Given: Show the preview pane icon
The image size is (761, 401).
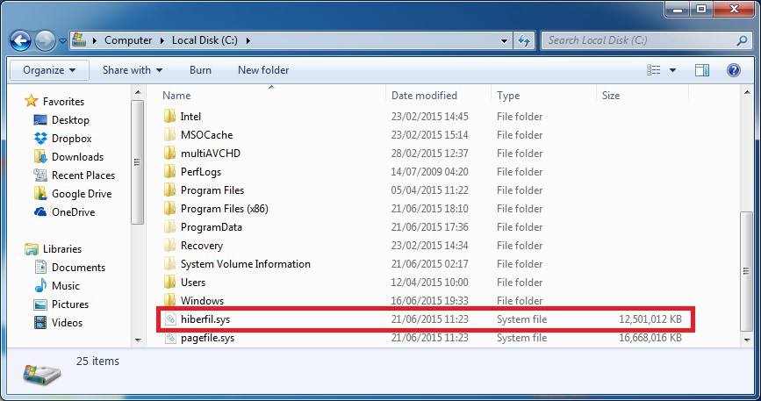Looking at the screenshot, I should [702, 70].
